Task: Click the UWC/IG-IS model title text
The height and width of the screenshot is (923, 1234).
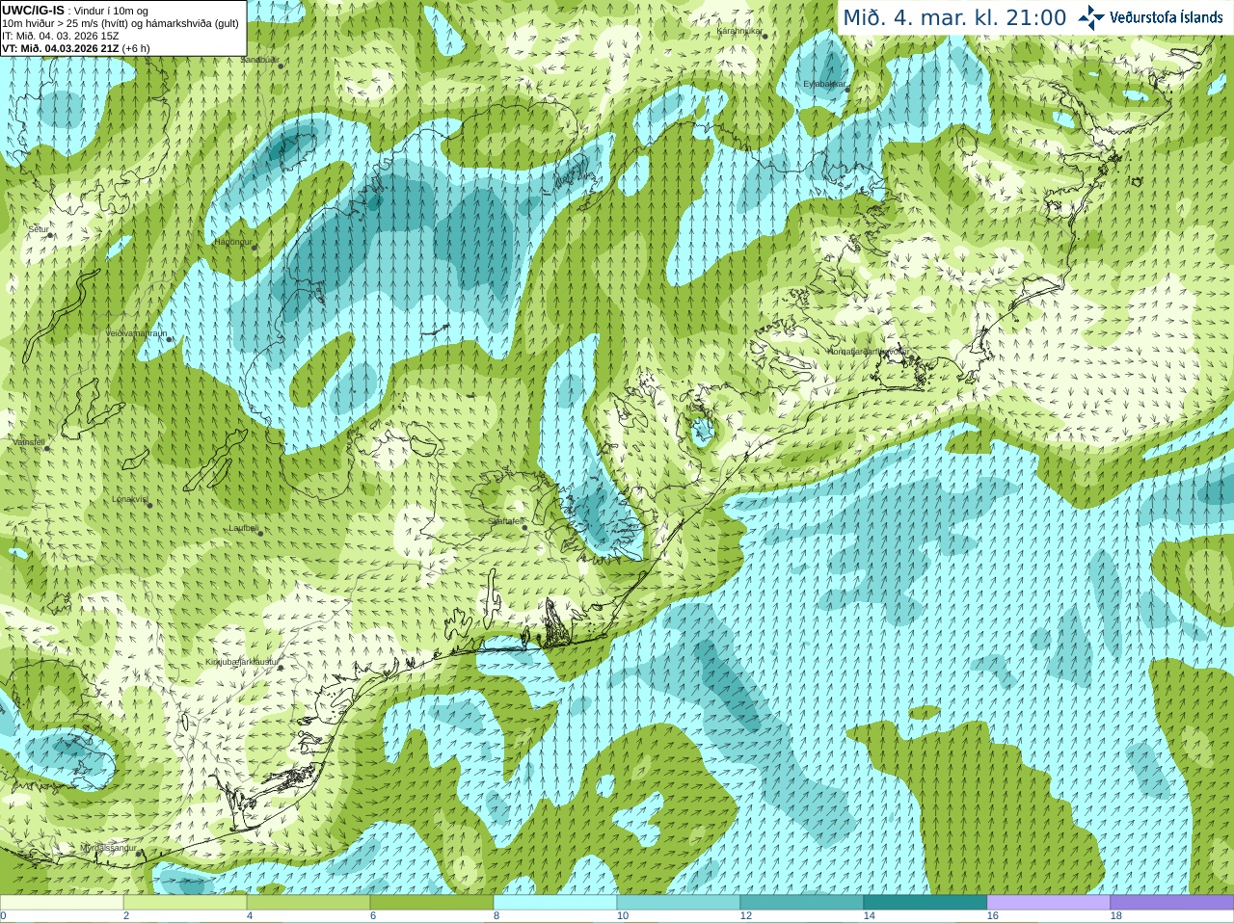Action: 33,11
